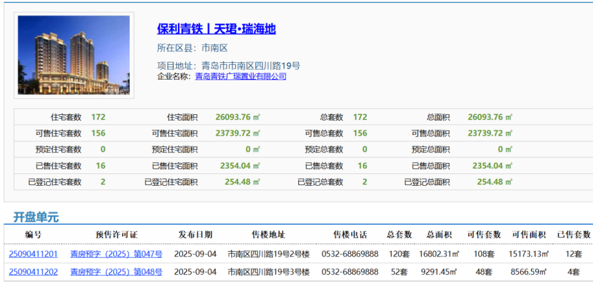Viewport: 593px width, 287px height.
Task: Select the address 市南区四川路19号2号楼 cell
Action: click(269, 254)
